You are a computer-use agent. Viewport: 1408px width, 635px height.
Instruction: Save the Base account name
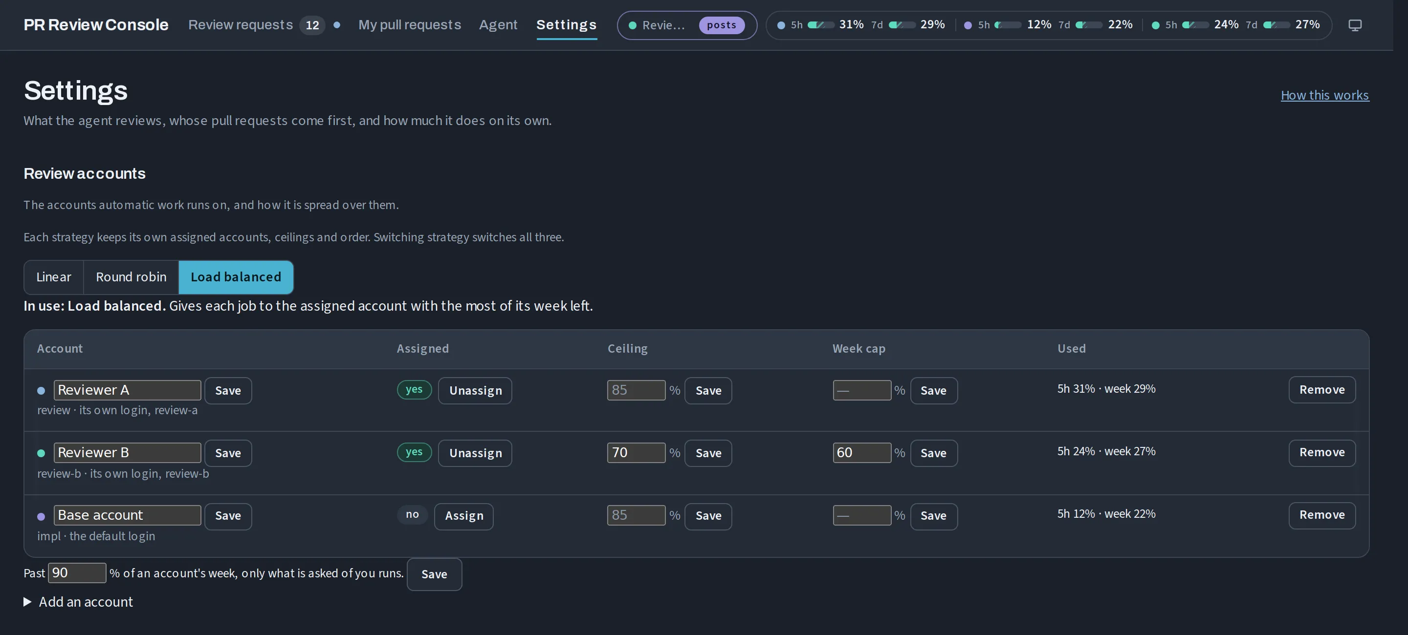228,516
